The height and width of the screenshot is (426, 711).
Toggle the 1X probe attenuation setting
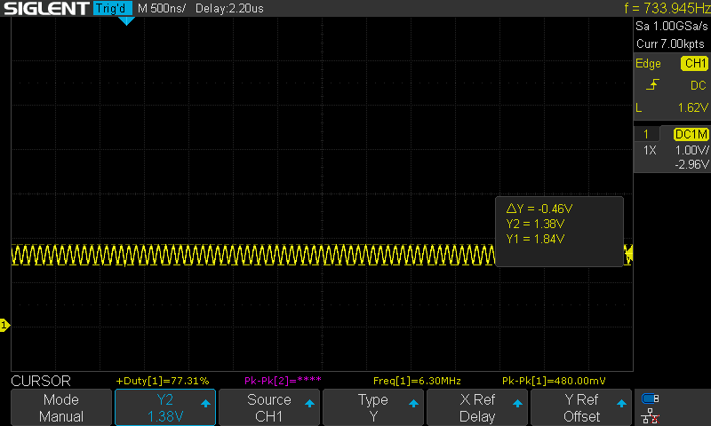pos(651,151)
